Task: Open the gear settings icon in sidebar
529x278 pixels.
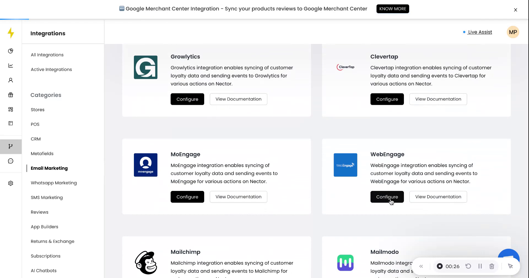Action: coord(11,183)
